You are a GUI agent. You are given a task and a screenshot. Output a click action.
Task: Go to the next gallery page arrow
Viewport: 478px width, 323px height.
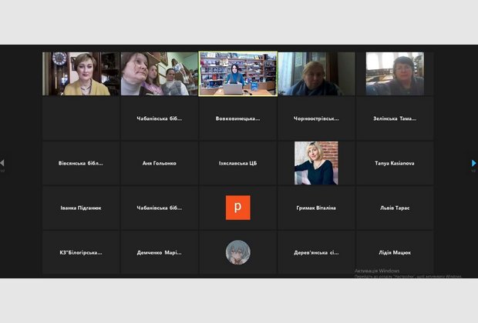click(473, 163)
